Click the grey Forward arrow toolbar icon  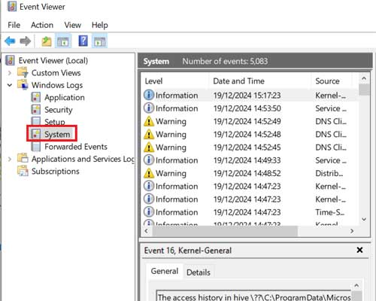26,41
